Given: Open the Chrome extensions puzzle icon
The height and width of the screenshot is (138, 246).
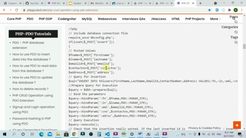Looking at the screenshot, I should 229,10.
